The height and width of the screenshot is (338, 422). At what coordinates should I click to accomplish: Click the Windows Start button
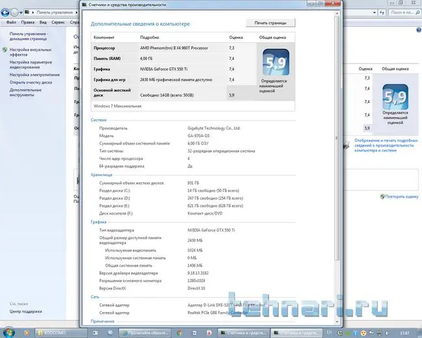click(x=9, y=331)
